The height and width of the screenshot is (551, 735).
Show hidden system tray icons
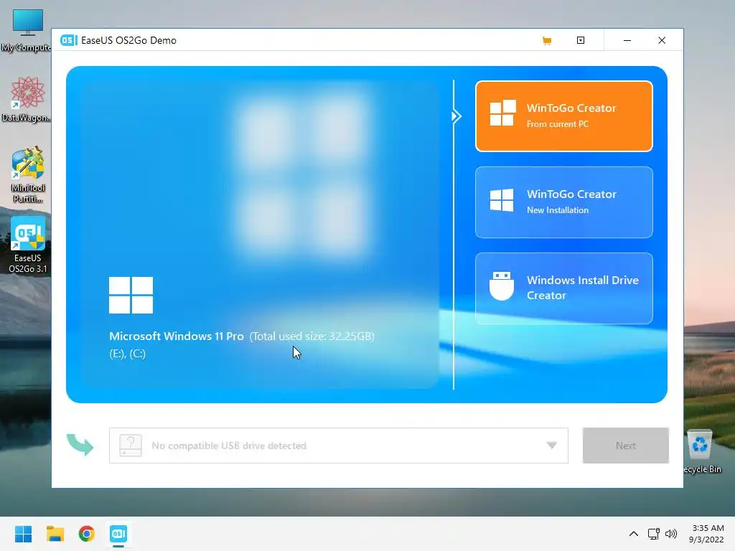point(633,534)
